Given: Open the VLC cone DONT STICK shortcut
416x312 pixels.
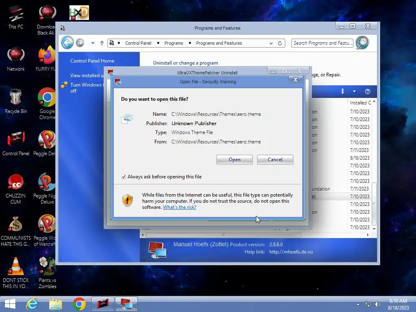Looking at the screenshot, I should (x=16, y=273).
